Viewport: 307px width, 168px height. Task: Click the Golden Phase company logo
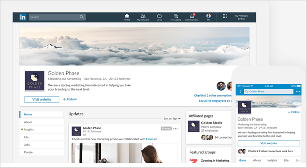35,81
